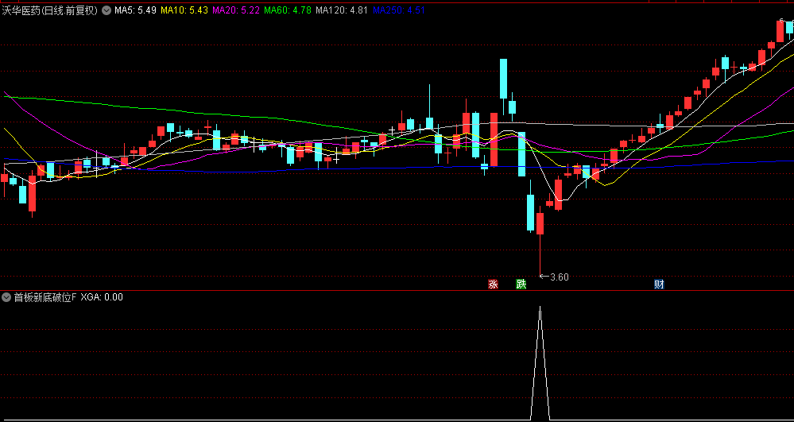
Task: Click the blue 财 marker icon
Action: pos(659,285)
